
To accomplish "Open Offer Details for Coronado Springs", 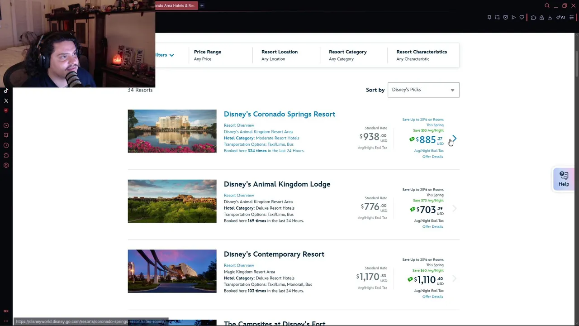I will [x=432, y=157].
